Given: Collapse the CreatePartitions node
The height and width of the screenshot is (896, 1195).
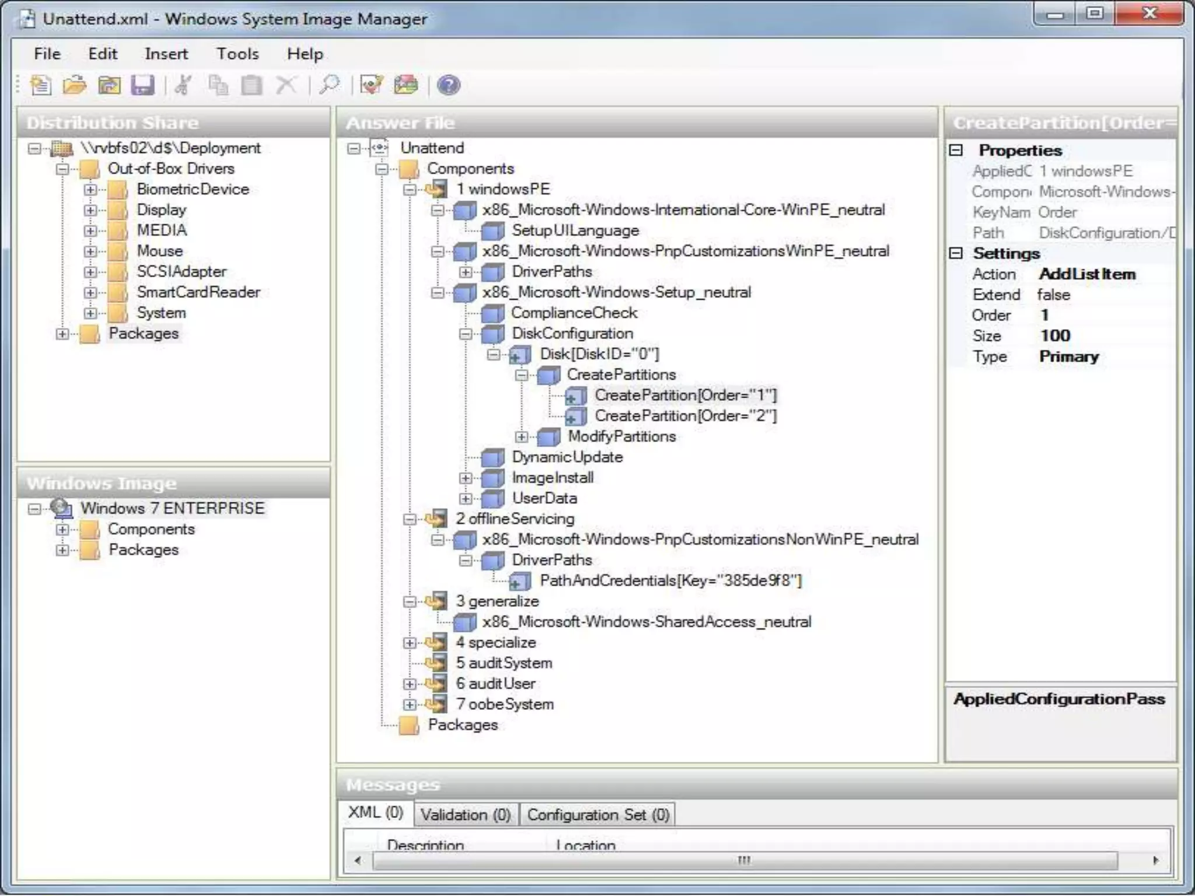Looking at the screenshot, I should (x=522, y=375).
